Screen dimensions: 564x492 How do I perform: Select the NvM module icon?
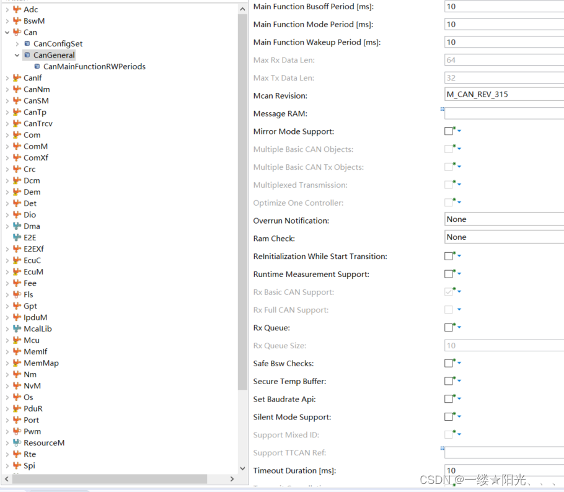click(17, 385)
